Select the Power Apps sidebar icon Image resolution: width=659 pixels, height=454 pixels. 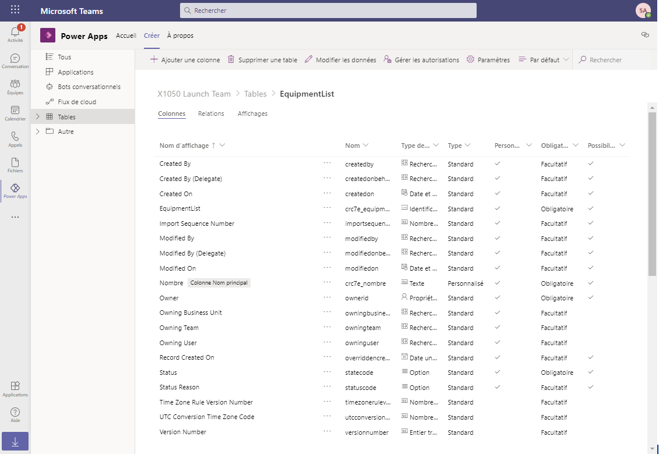(x=15, y=191)
